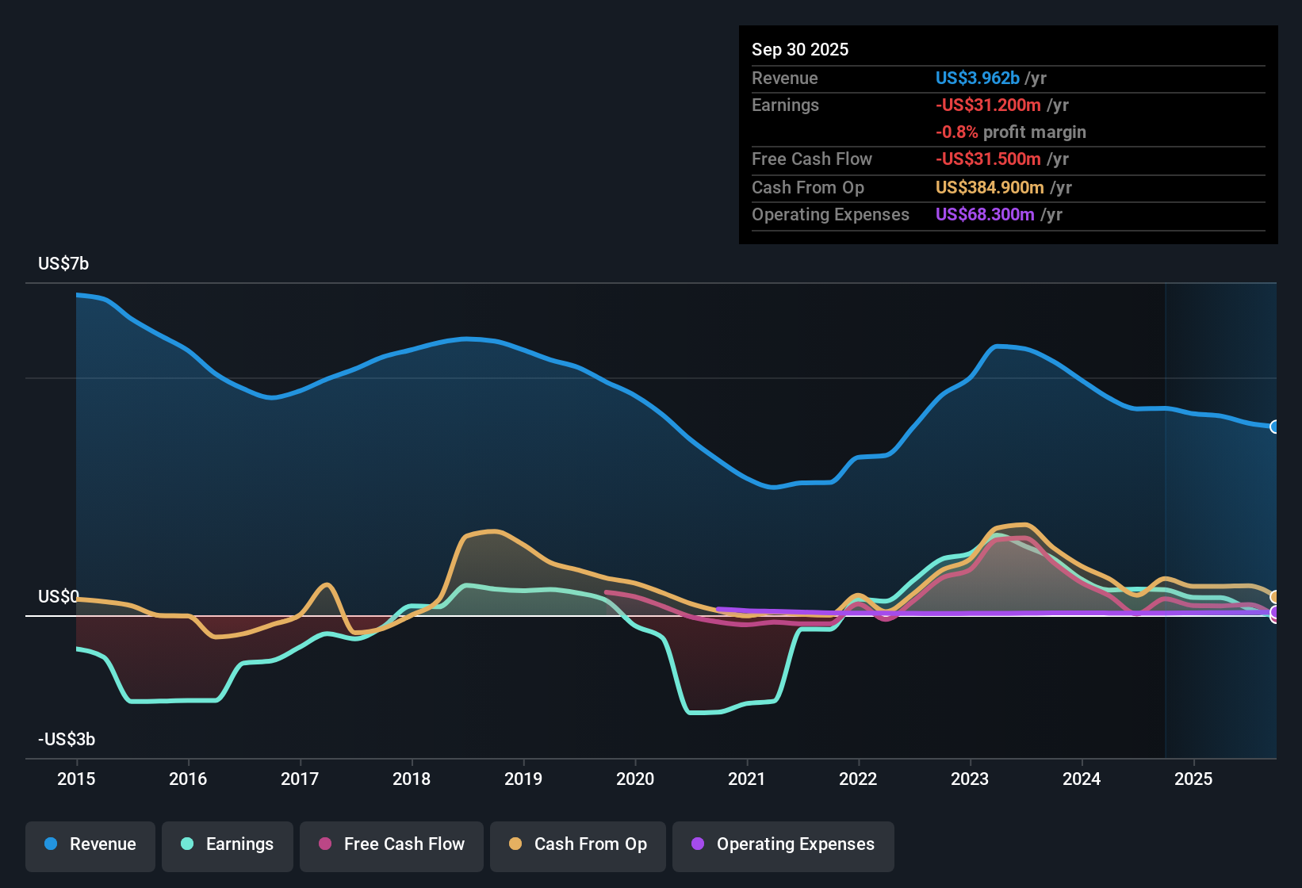This screenshot has width=1302, height=888.
Task: Click the 2017 x-axis label
Action: point(300,779)
